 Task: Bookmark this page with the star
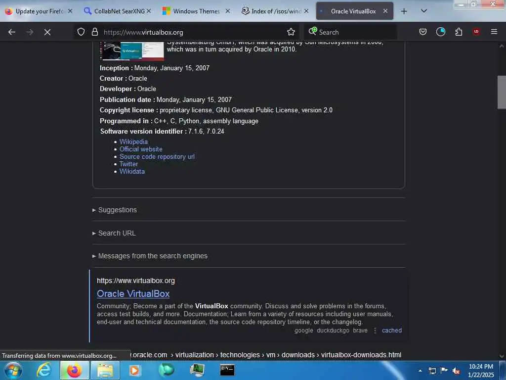click(291, 32)
